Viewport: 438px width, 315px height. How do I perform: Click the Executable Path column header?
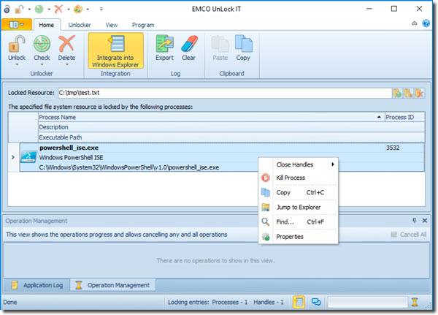[x=231, y=137]
